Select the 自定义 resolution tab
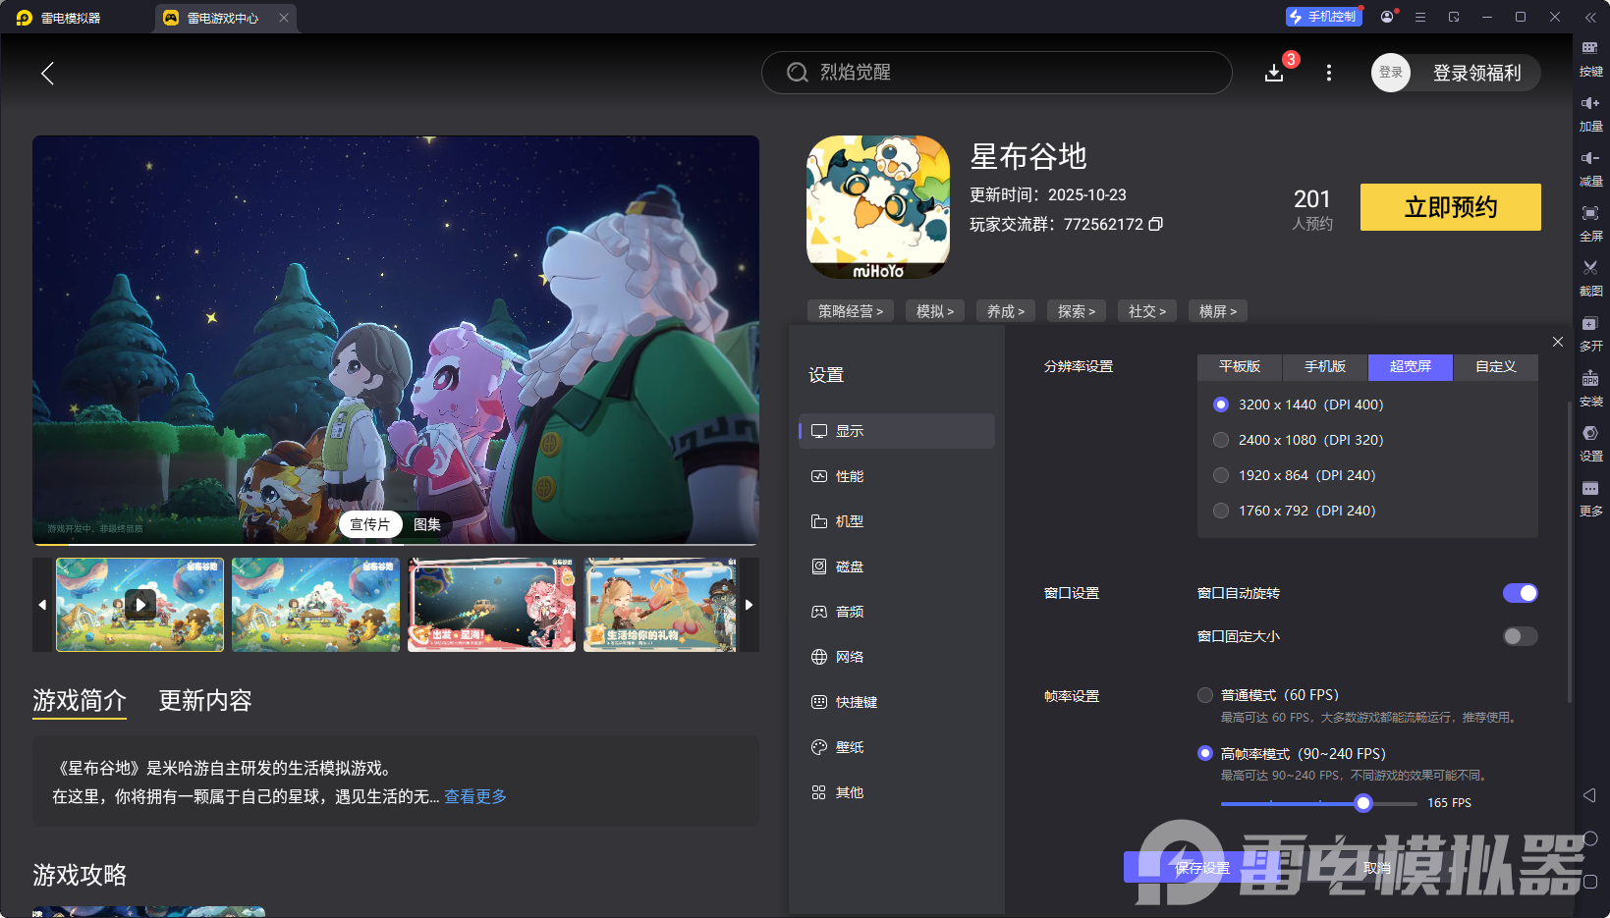Image resolution: width=1610 pixels, height=918 pixels. click(x=1494, y=366)
